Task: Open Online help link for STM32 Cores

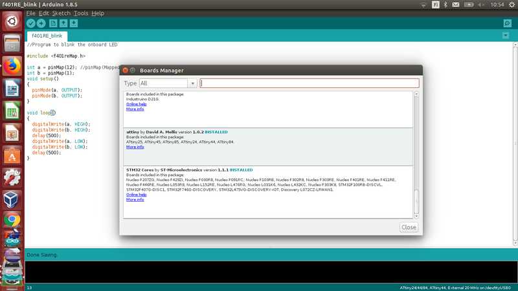Action: (136, 195)
